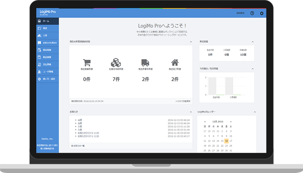Select ホーム in the sidebar
Screen dimensions: 303x173
coord(47,21)
